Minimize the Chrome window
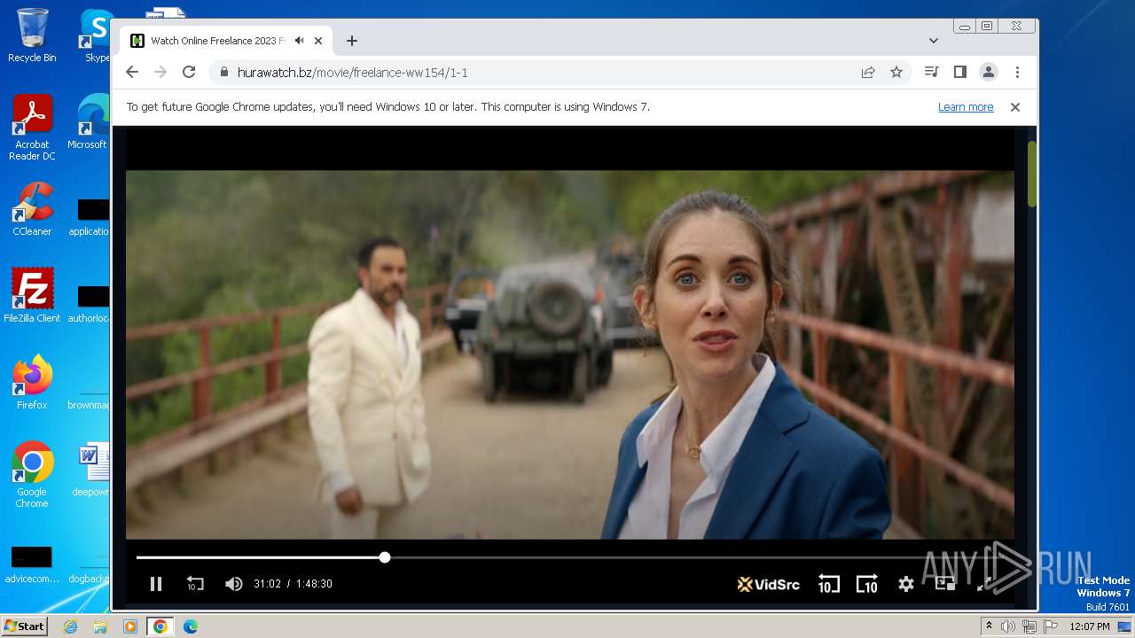1135x638 pixels. click(965, 27)
